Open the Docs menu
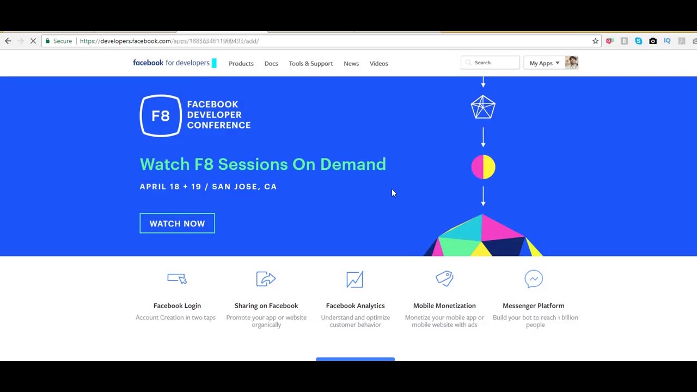 [x=271, y=63]
